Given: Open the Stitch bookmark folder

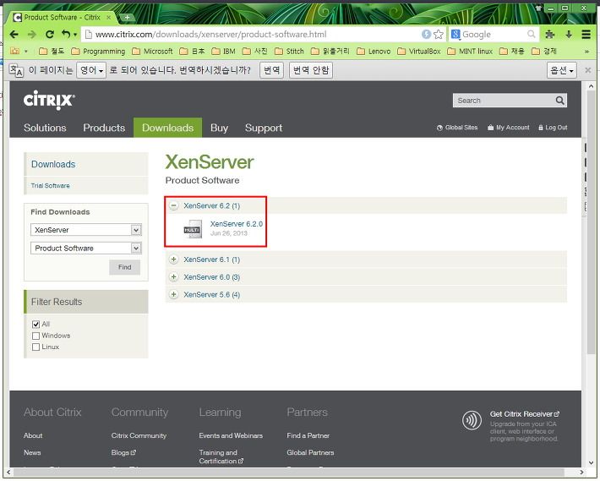Looking at the screenshot, I should pyautogui.click(x=289, y=52).
